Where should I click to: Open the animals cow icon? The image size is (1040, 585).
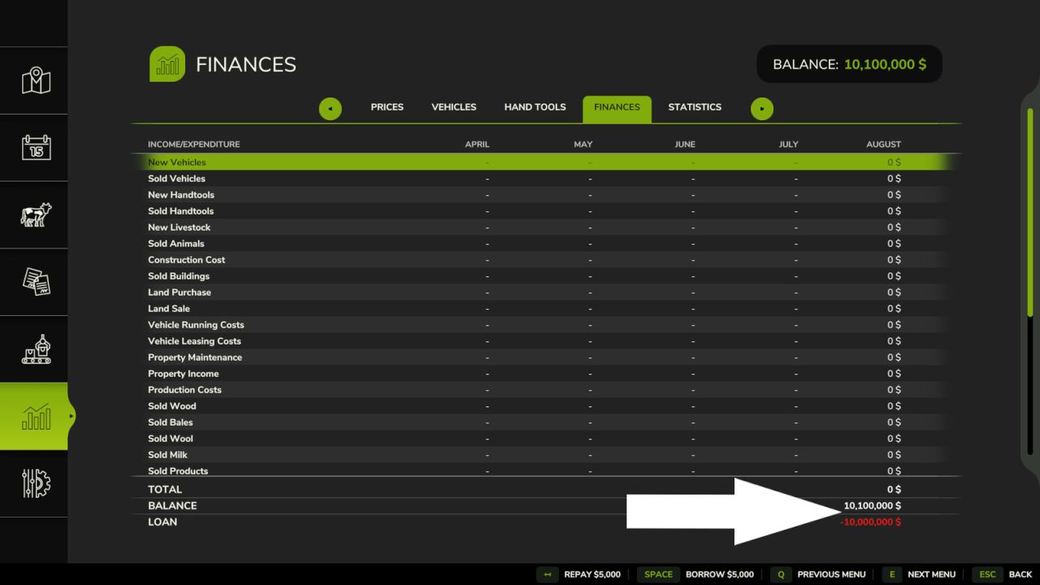[36, 214]
